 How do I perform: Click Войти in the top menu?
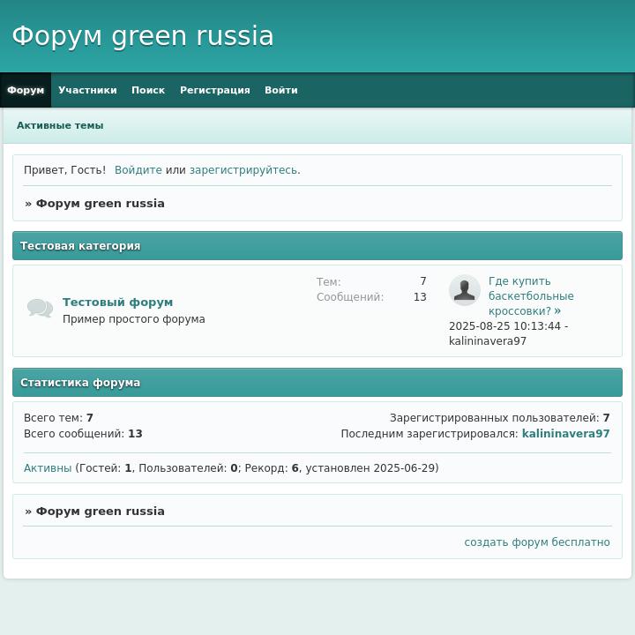(280, 90)
